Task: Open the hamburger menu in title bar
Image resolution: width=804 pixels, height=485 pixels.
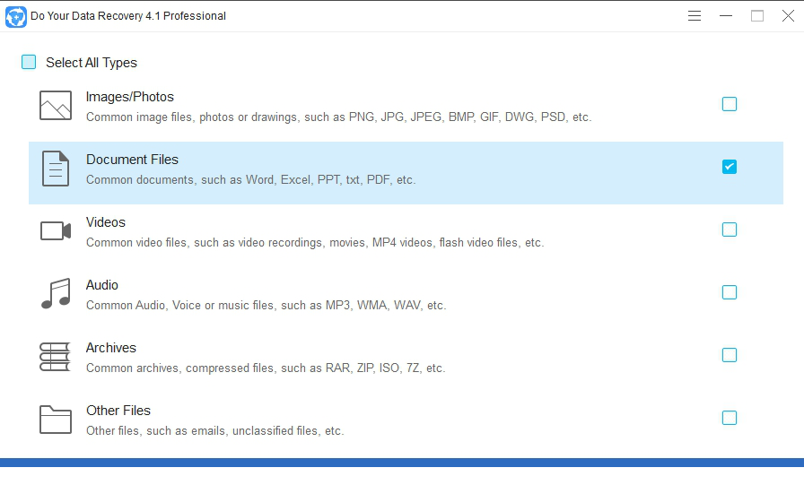Action: [695, 16]
